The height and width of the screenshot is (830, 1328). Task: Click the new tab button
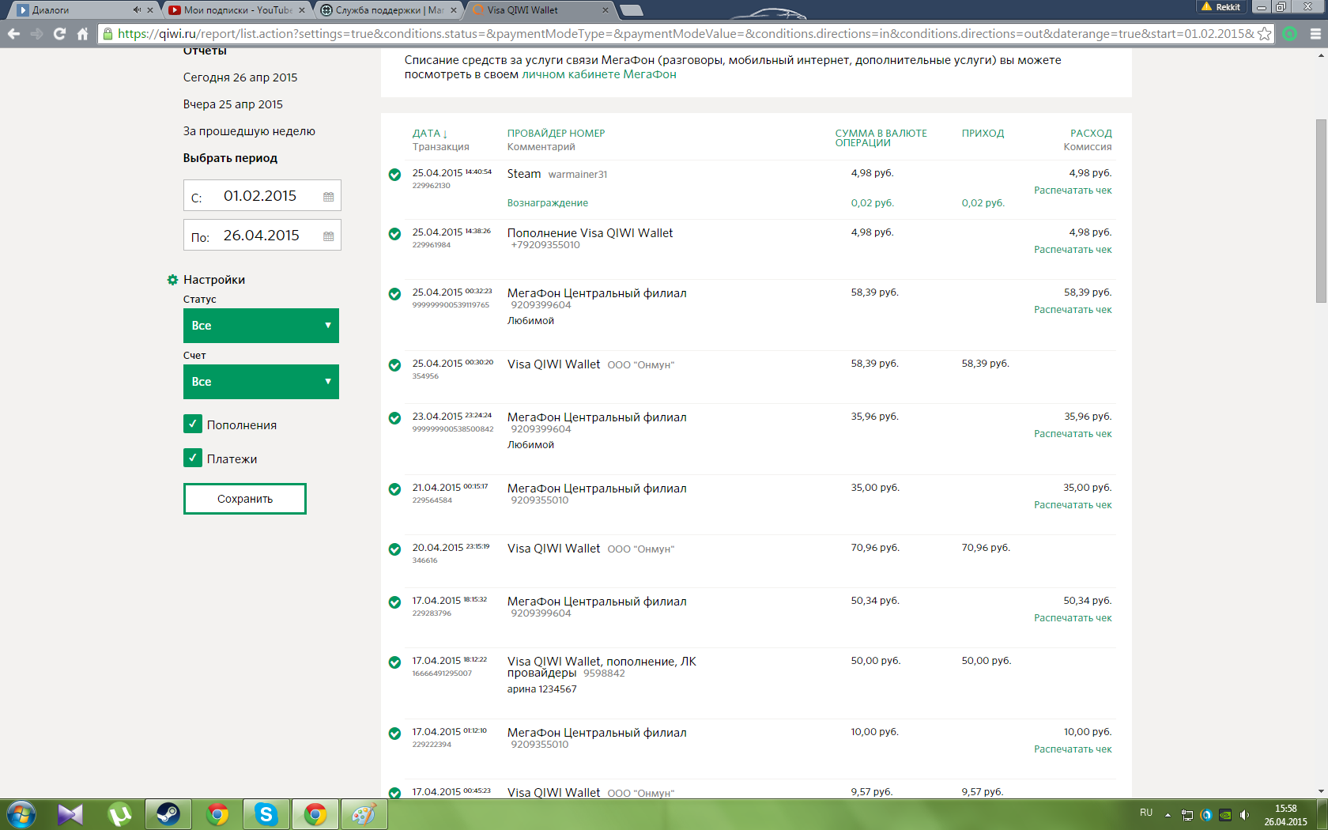click(x=631, y=10)
